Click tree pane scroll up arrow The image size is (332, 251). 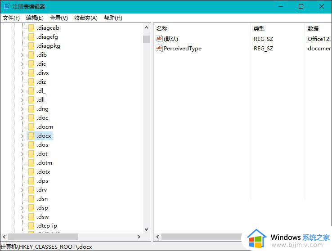146,27
